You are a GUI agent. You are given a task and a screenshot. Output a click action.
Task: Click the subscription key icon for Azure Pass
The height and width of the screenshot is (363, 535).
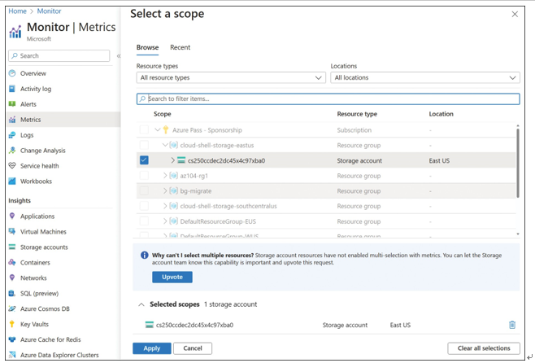[x=166, y=129]
